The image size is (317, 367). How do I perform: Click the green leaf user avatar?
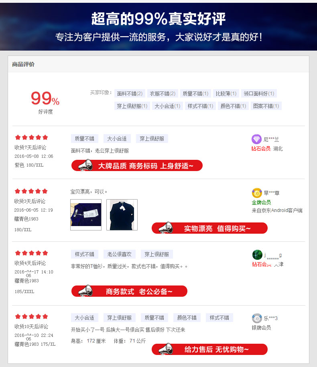(x=257, y=255)
